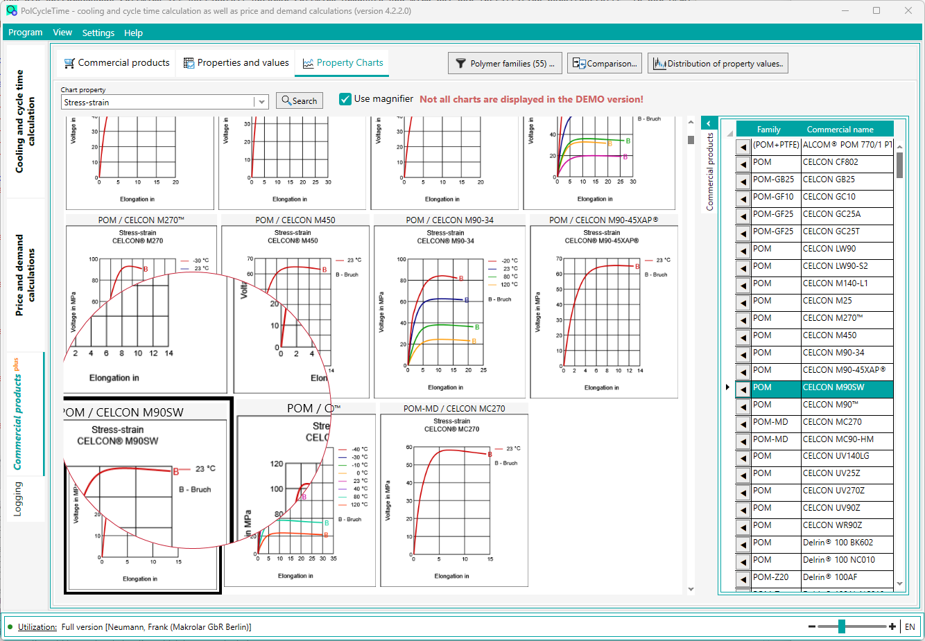Click the arrow button beside CELCON GC10
Image resolution: width=925 pixels, height=641 pixels.
click(743, 199)
